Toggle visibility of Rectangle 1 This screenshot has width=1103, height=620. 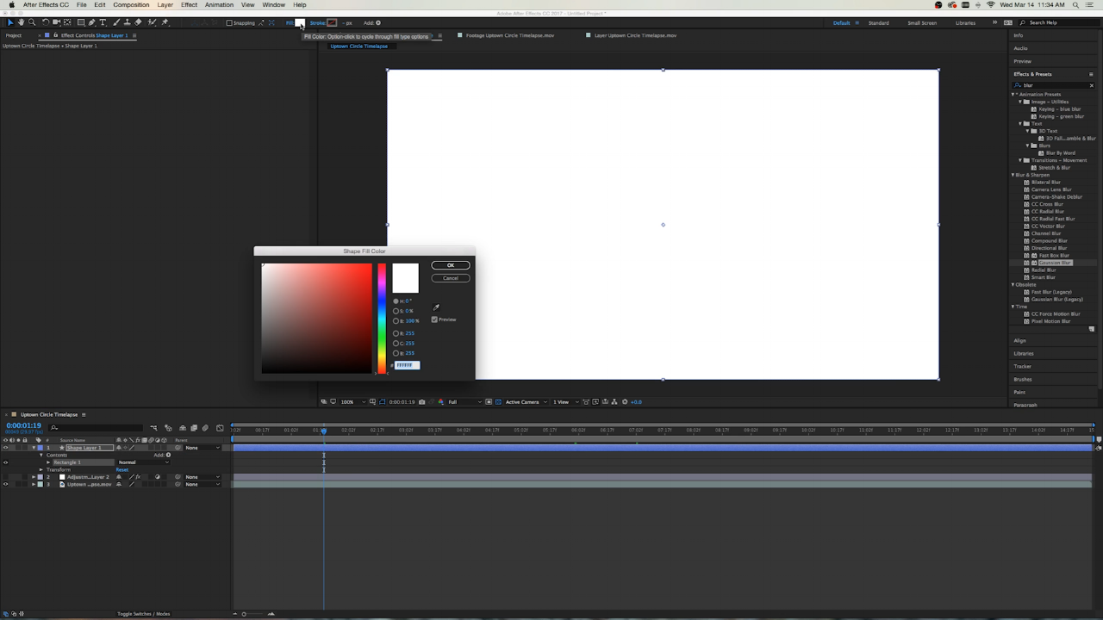coord(5,462)
